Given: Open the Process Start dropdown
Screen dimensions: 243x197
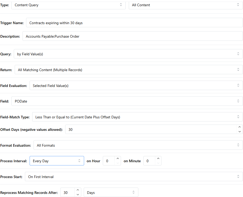Looking at the screenshot, I should point(134,177).
